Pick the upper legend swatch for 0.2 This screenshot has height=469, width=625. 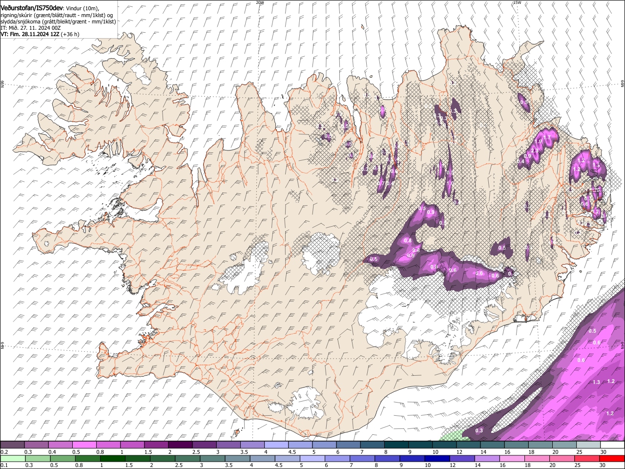[12, 445]
